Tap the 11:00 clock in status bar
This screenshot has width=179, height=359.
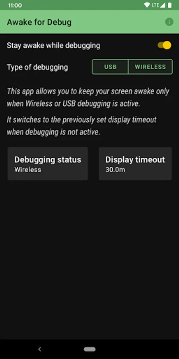15,5
